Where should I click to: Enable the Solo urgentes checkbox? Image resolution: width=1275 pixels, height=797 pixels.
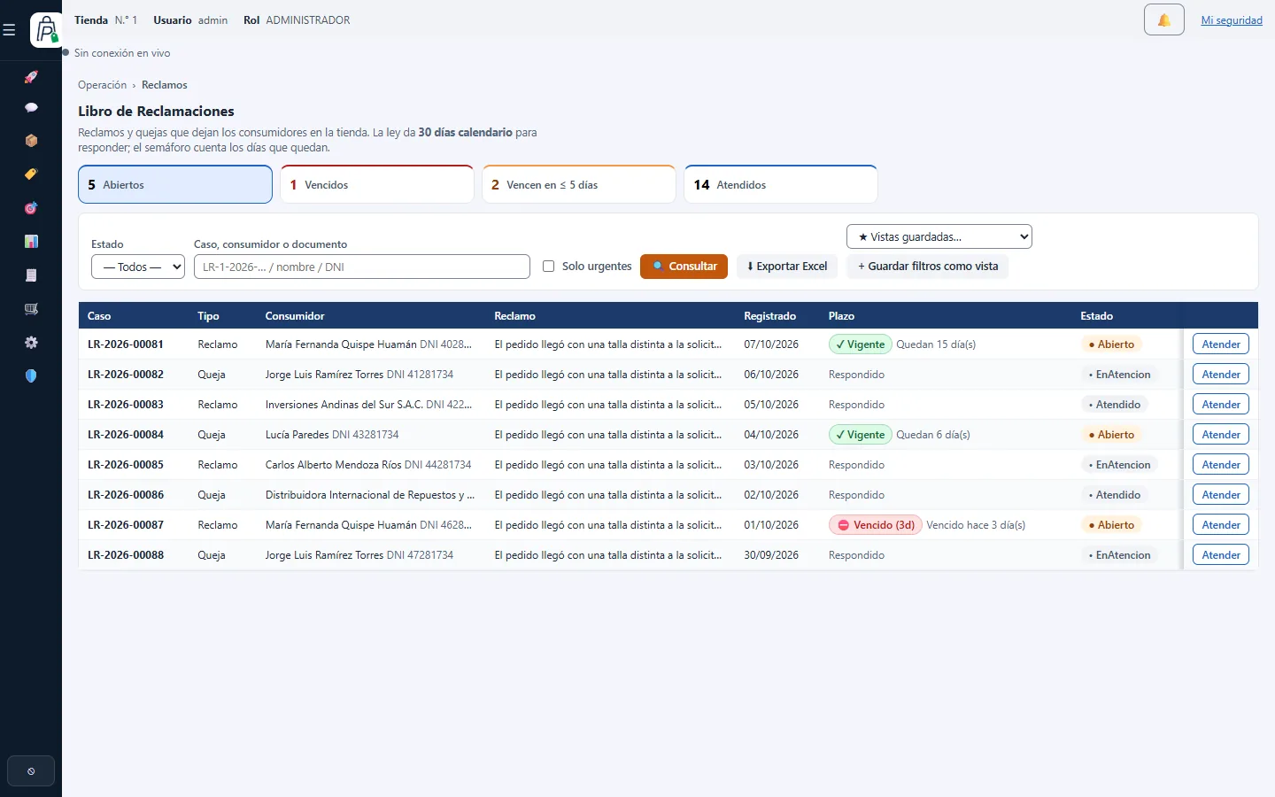coord(548,267)
